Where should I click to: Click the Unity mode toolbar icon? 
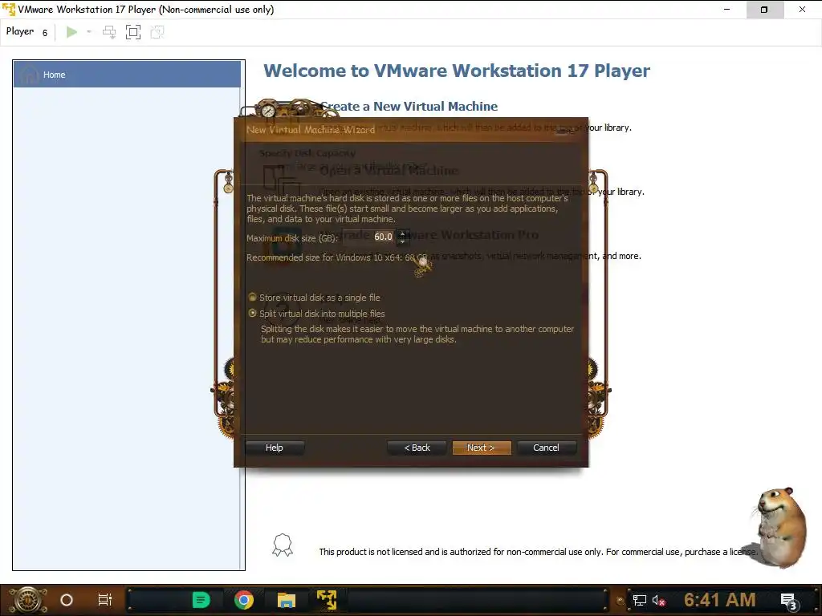coord(157,32)
